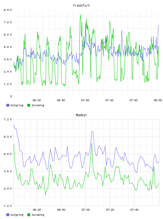Viewport: 163px width, 219px height.
Task: Click the Mumbai Outgoing legend label
Action: coord(17,215)
